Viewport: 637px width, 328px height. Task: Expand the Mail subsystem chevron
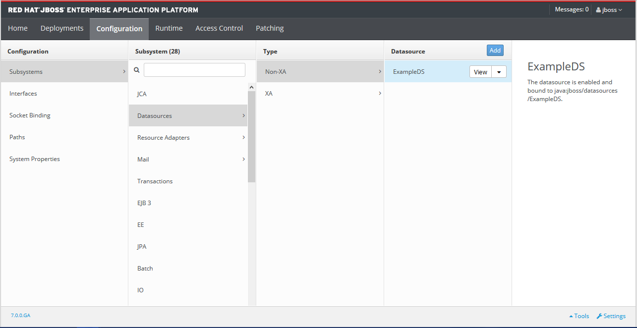(x=243, y=159)
